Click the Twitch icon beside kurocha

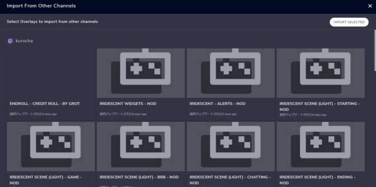pyautogui.click(x=10, y=41)
